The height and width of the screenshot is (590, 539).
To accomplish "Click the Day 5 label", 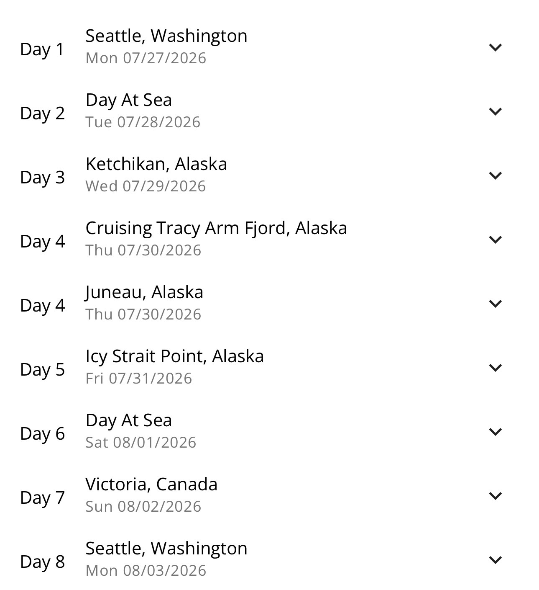I will (42, 369).
